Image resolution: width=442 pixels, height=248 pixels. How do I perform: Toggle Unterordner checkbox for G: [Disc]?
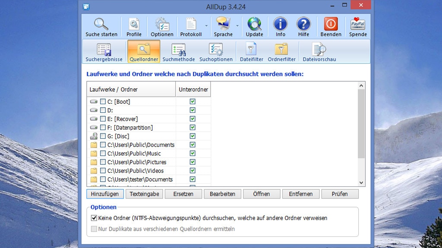pos(193,136)
